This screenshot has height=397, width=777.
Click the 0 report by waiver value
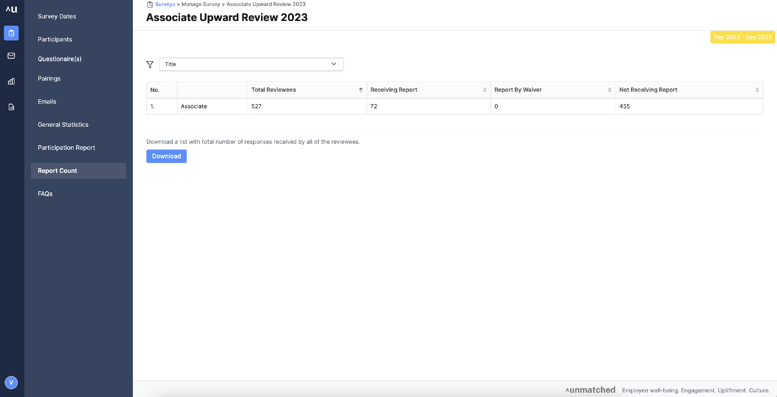click(496, 106)
